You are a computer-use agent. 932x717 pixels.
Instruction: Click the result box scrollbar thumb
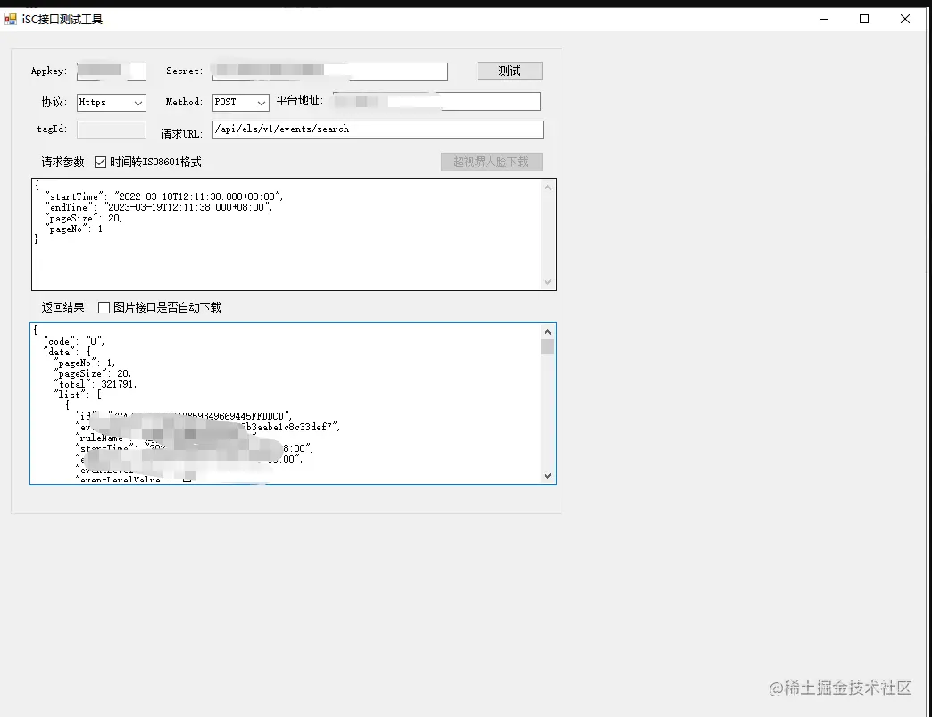tap(547, 346)
